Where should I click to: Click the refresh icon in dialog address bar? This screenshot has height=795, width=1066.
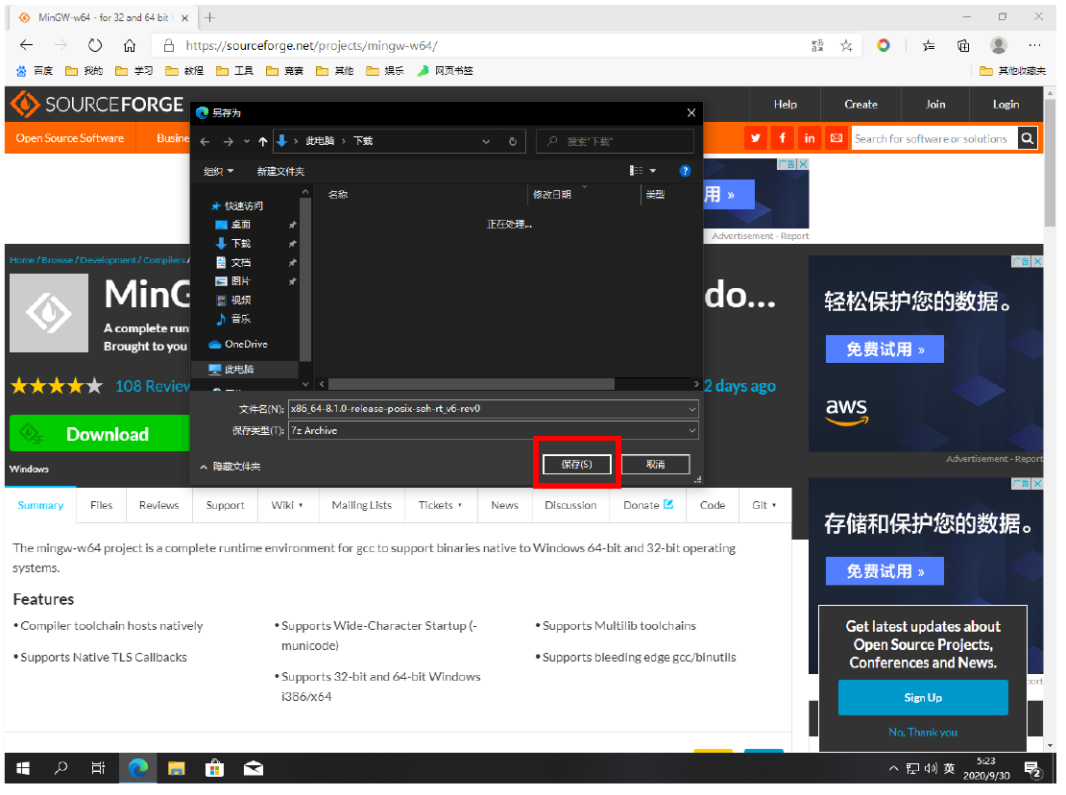(513, 141)
